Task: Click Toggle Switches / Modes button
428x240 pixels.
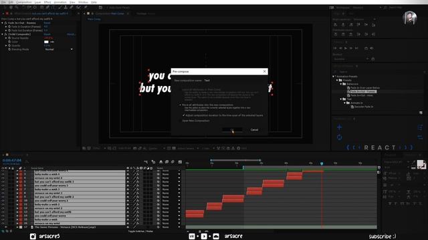Action: pyautogui.click(x=140, y=231)
